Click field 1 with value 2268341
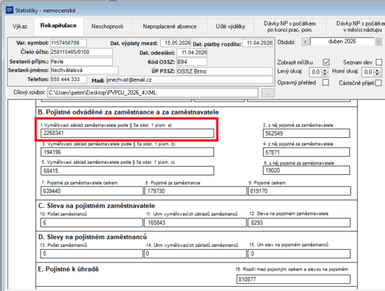Viewport: 385px width, 291px height. coord(127,133)
